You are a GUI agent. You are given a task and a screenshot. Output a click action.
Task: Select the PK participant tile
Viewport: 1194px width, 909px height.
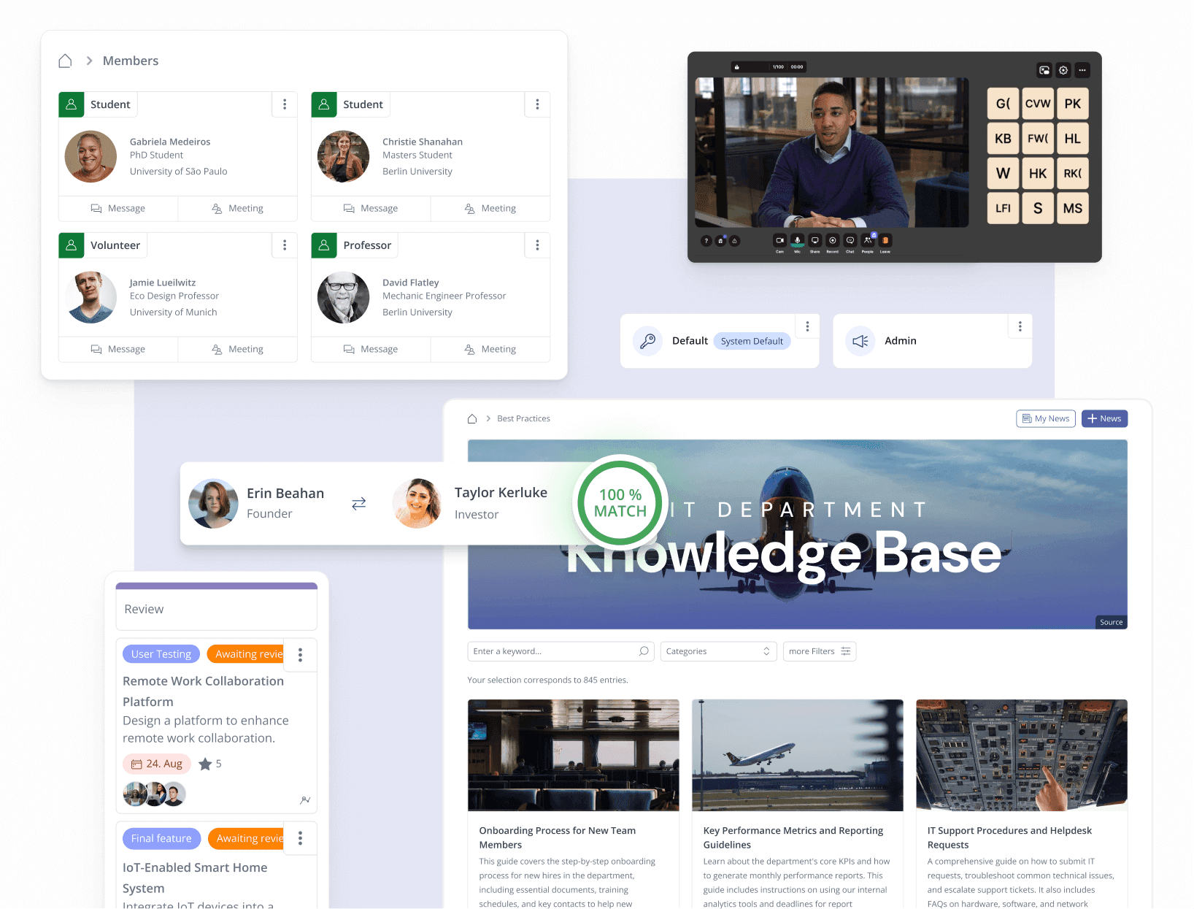[x=1072, y=104]
